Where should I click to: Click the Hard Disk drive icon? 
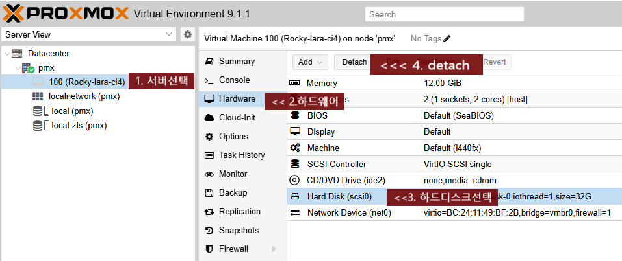coord(294,196)
